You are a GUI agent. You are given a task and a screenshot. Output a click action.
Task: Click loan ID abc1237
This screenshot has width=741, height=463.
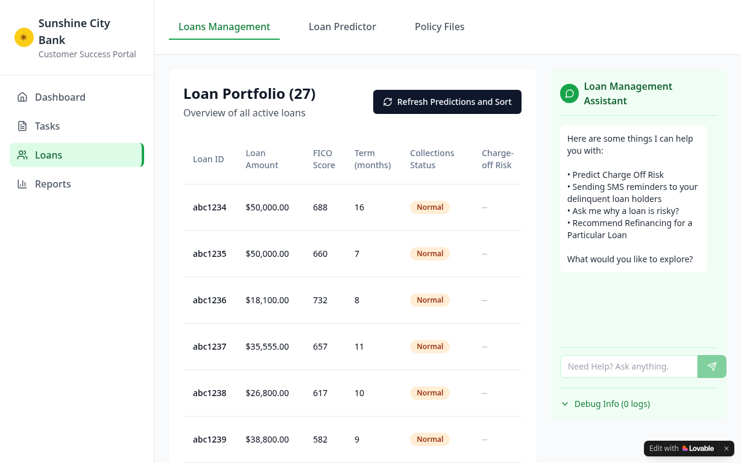(x=210, y=347)
